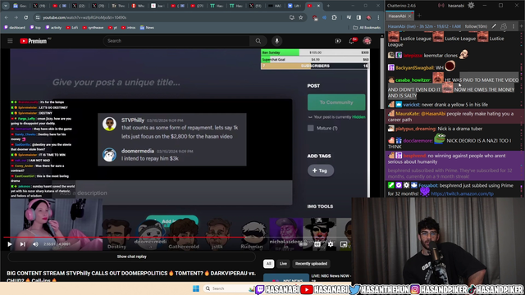This screenshot has height=295, width=525.
Task: Open the YouTube Create video icon
Action: click(338, 41)
